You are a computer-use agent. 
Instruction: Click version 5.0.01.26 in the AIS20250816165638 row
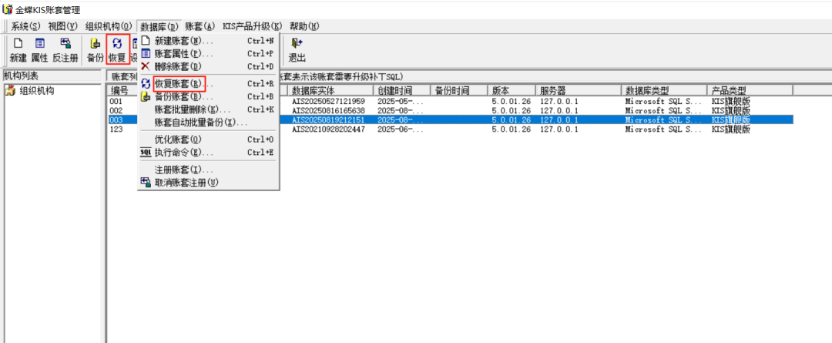coord(511,110)
